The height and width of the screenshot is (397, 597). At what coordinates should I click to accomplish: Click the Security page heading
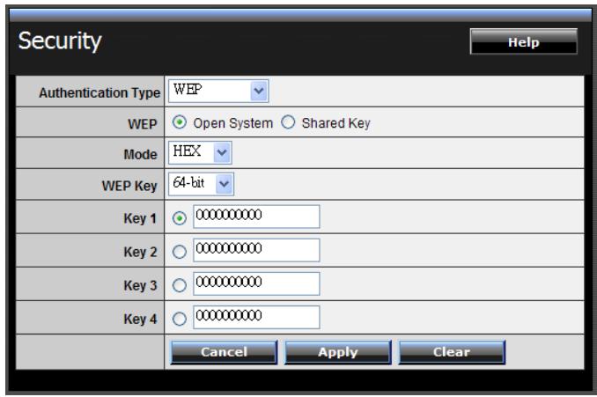tap(60, 41)
